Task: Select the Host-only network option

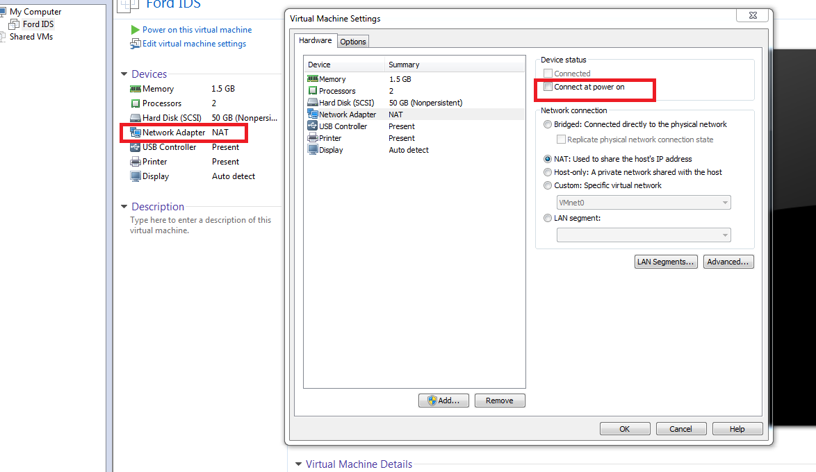Action: click(x=548, y=172)
